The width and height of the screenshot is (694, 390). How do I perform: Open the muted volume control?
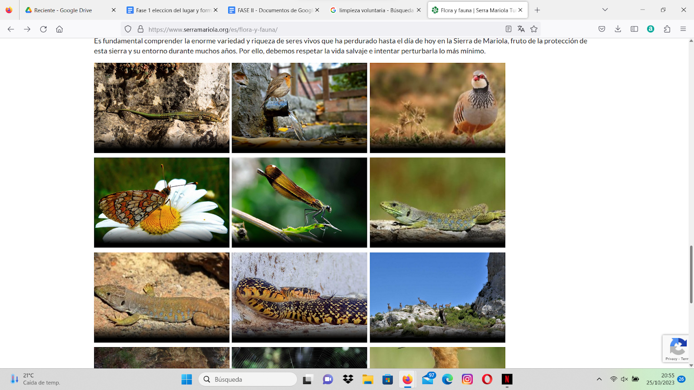point(624,379)
